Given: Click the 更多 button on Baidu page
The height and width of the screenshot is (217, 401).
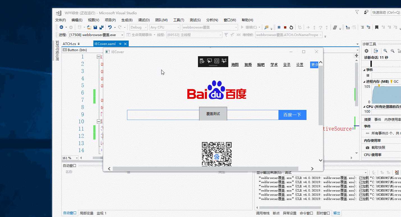Looking at the screenshot, I should [x=314, y=65].
